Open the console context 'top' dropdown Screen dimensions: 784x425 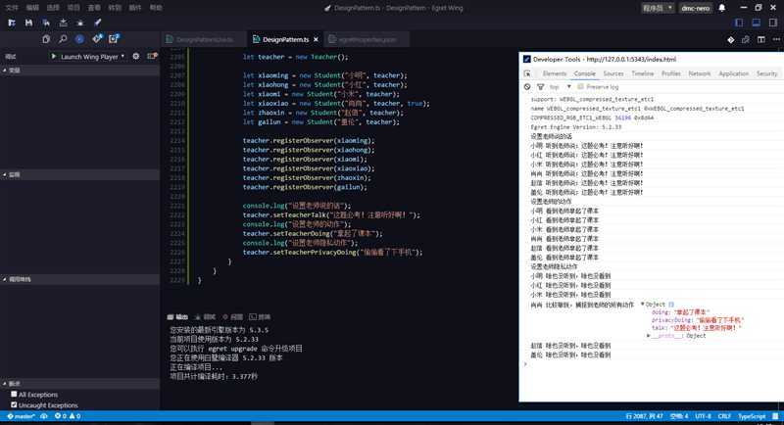[x=560, y=87]
